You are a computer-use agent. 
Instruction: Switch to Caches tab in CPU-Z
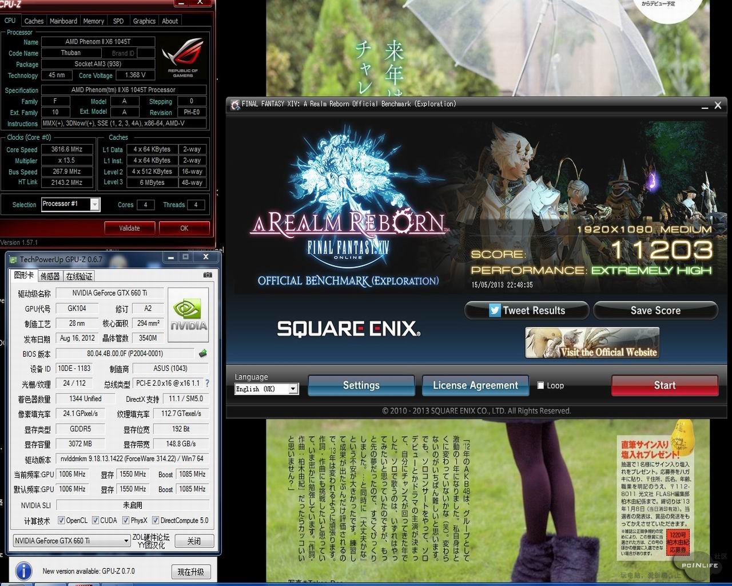click(34, 21)
